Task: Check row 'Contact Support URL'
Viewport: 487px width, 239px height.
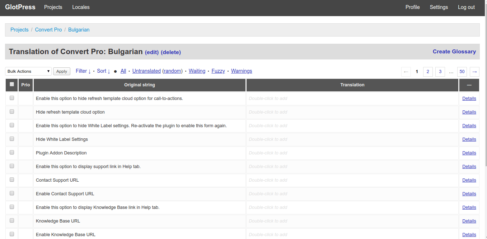Action: [12, 180]
